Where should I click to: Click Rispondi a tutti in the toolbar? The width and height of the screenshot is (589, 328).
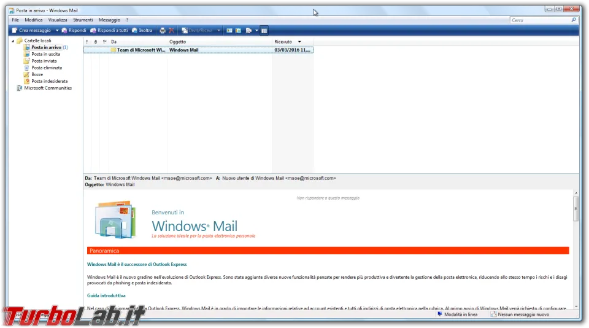coord(109,31)
